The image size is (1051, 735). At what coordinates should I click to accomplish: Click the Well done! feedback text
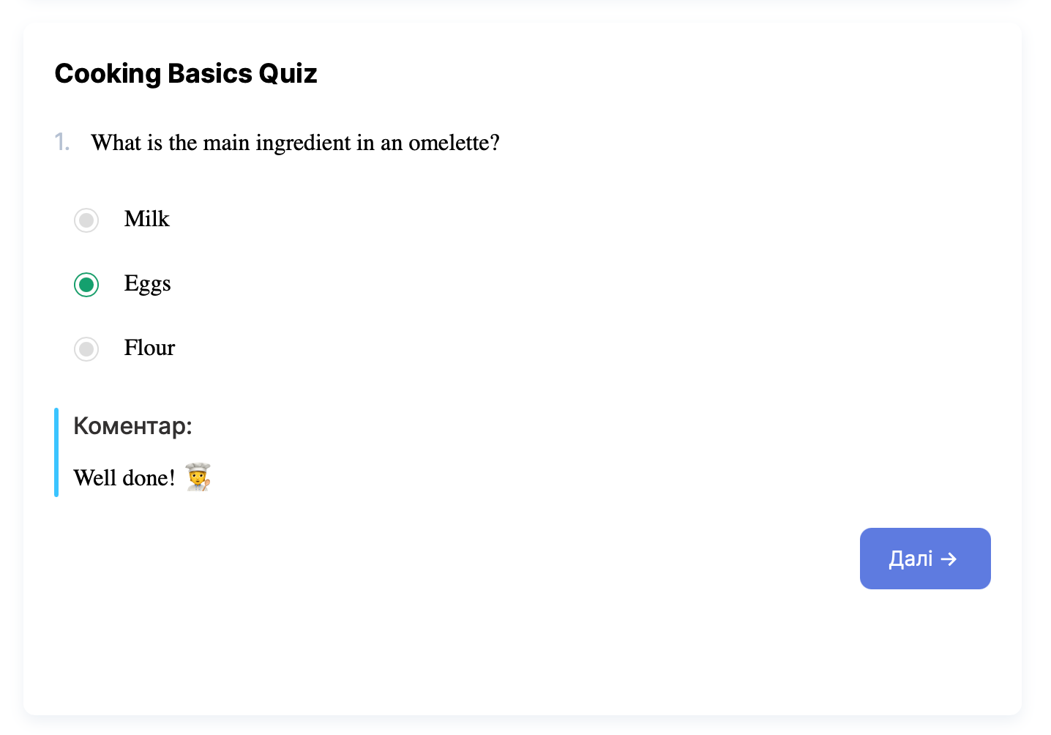(x=124, y=478)
